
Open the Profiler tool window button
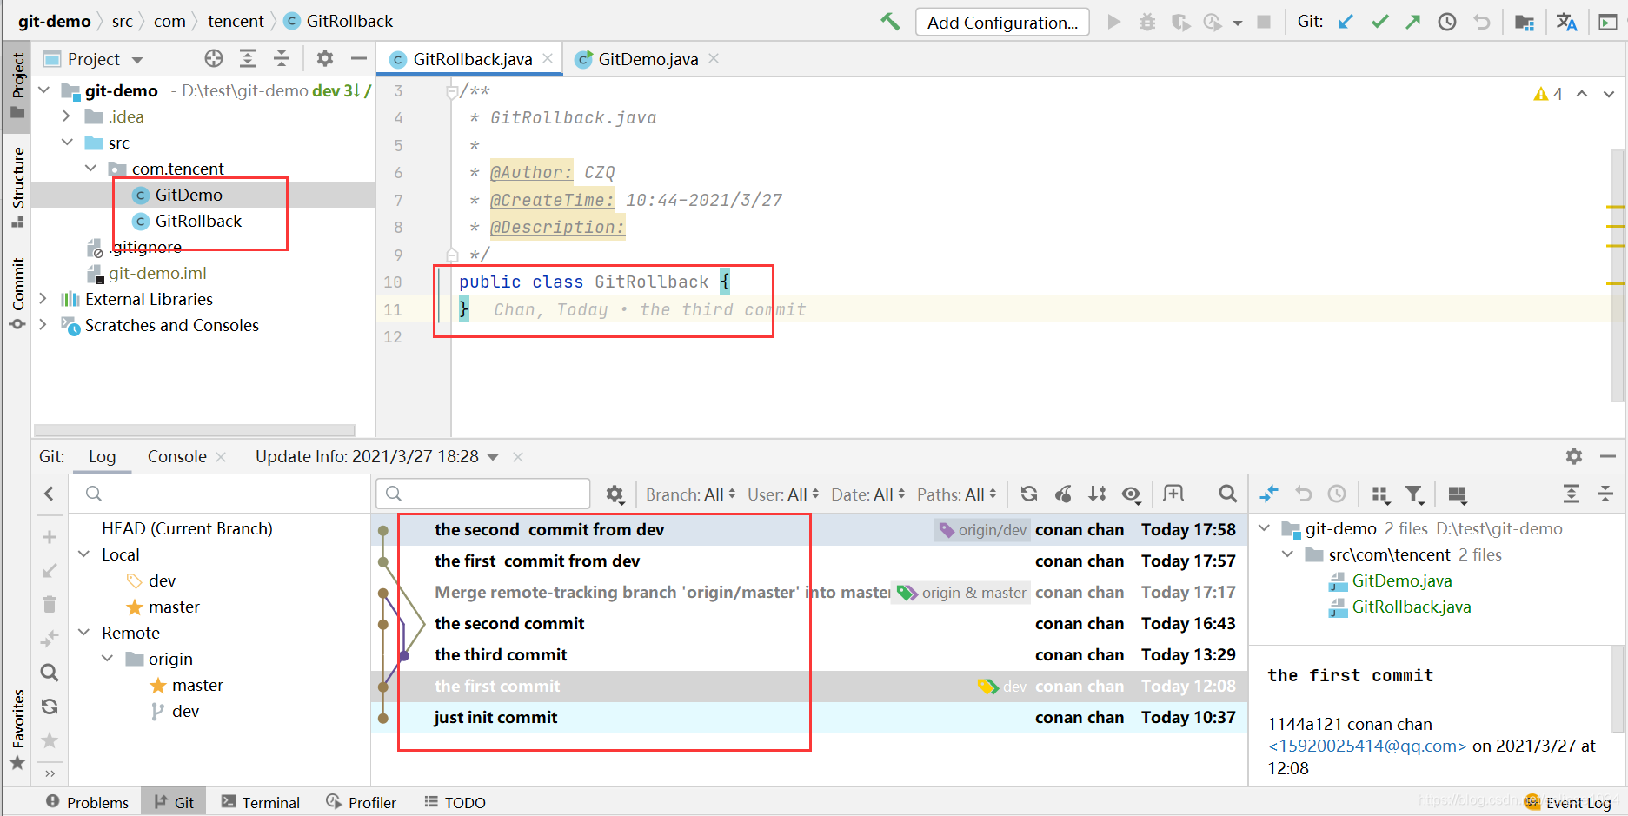[362, 802]
